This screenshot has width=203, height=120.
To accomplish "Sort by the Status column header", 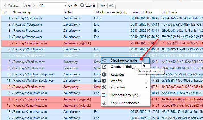I will coord(78,12).
